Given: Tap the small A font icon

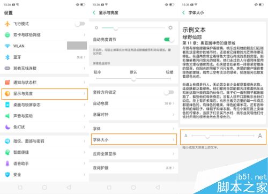Looking at the screenshot, I should click(186, 136).
